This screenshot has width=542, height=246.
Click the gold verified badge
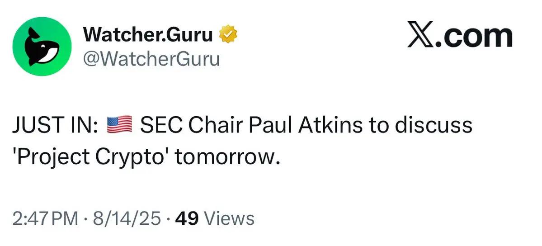click(228, 34)
